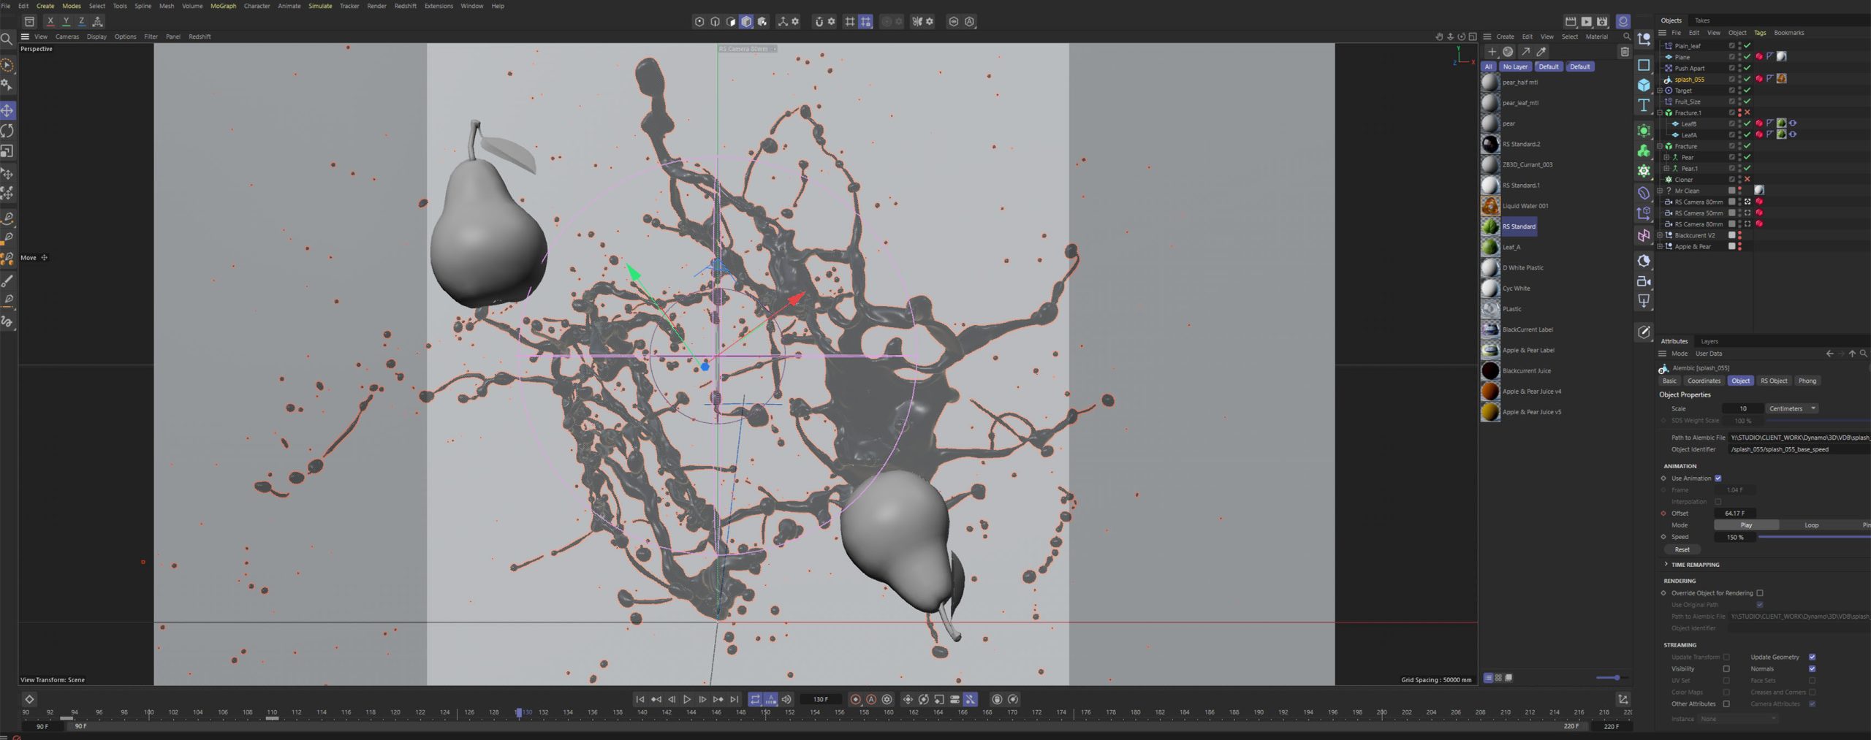This screenshot has height=740, width=1871.
Task: Disable the Update Geometry checkbox
Action: click(1812, 657)
